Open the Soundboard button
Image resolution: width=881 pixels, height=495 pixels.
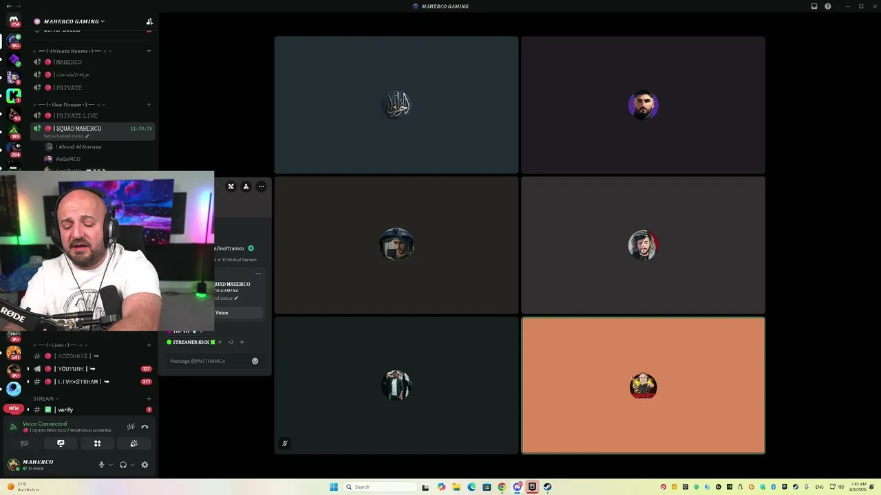click(134, 443)
